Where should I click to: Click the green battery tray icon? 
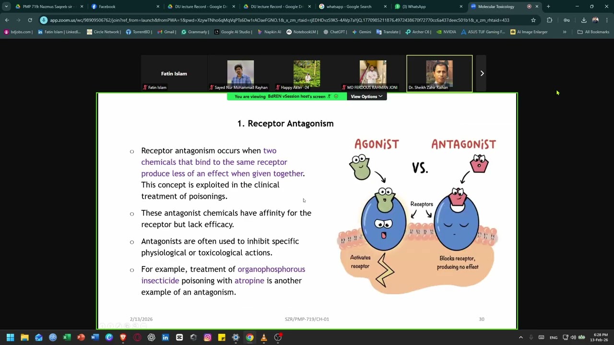tap(581, 337)
